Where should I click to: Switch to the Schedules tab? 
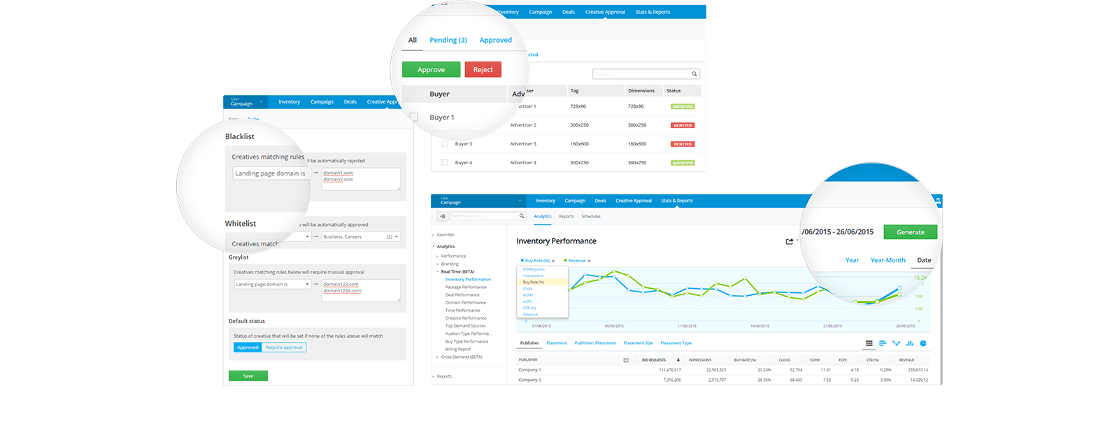click(x=591, y=216)
